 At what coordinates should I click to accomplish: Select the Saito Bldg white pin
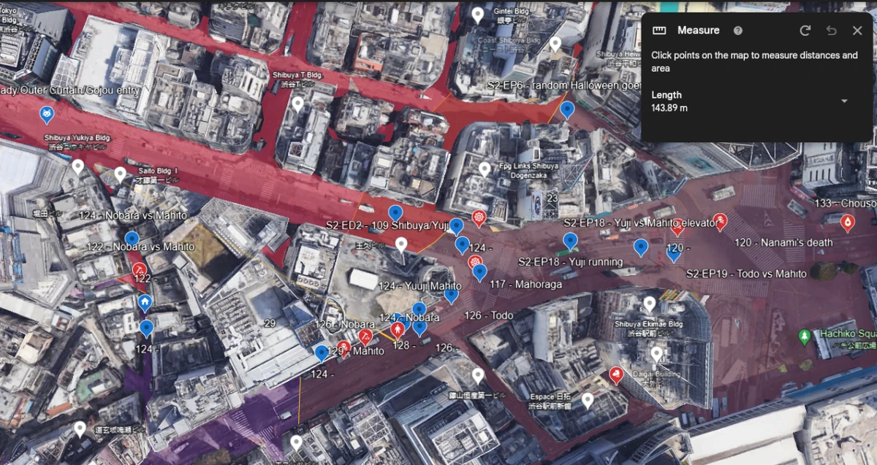[x=121, y=175]
